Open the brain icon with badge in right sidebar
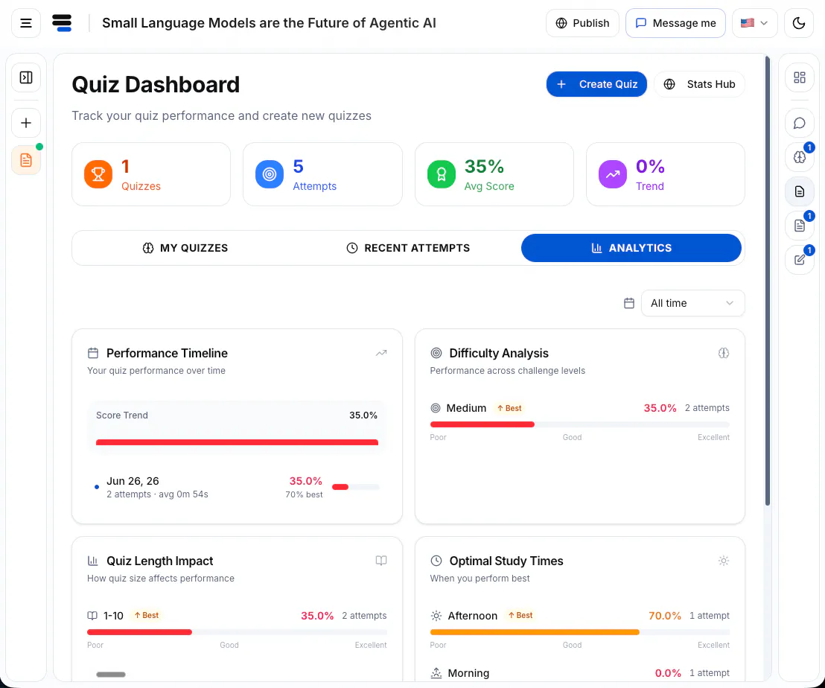Image resolution: width=825 pixels, height=688 pixels. (799, 157)
